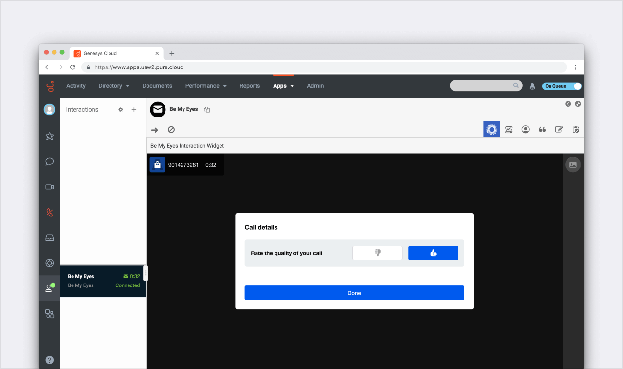The image size is (623, 369).
Task: Reload the browser page
Action: 73,67
